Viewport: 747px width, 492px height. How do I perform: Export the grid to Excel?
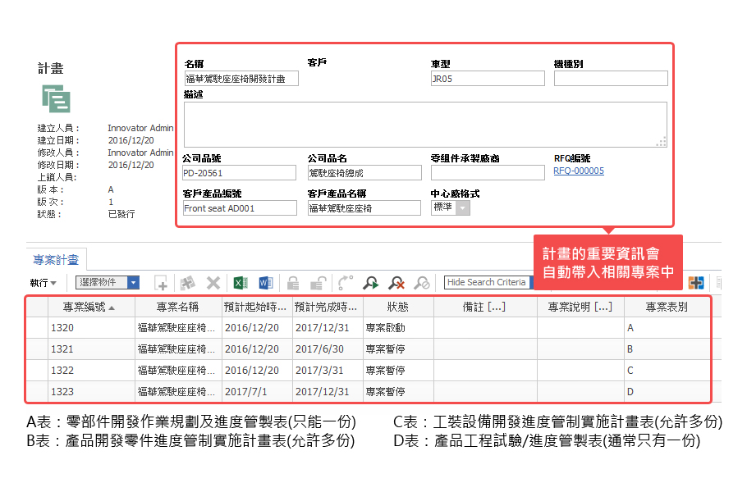(240, 283)
